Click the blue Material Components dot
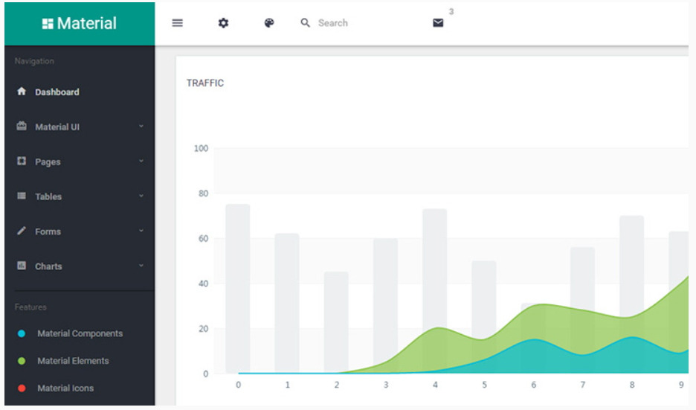Viewport: 696px width, 410px height. [x=22, y=333]
